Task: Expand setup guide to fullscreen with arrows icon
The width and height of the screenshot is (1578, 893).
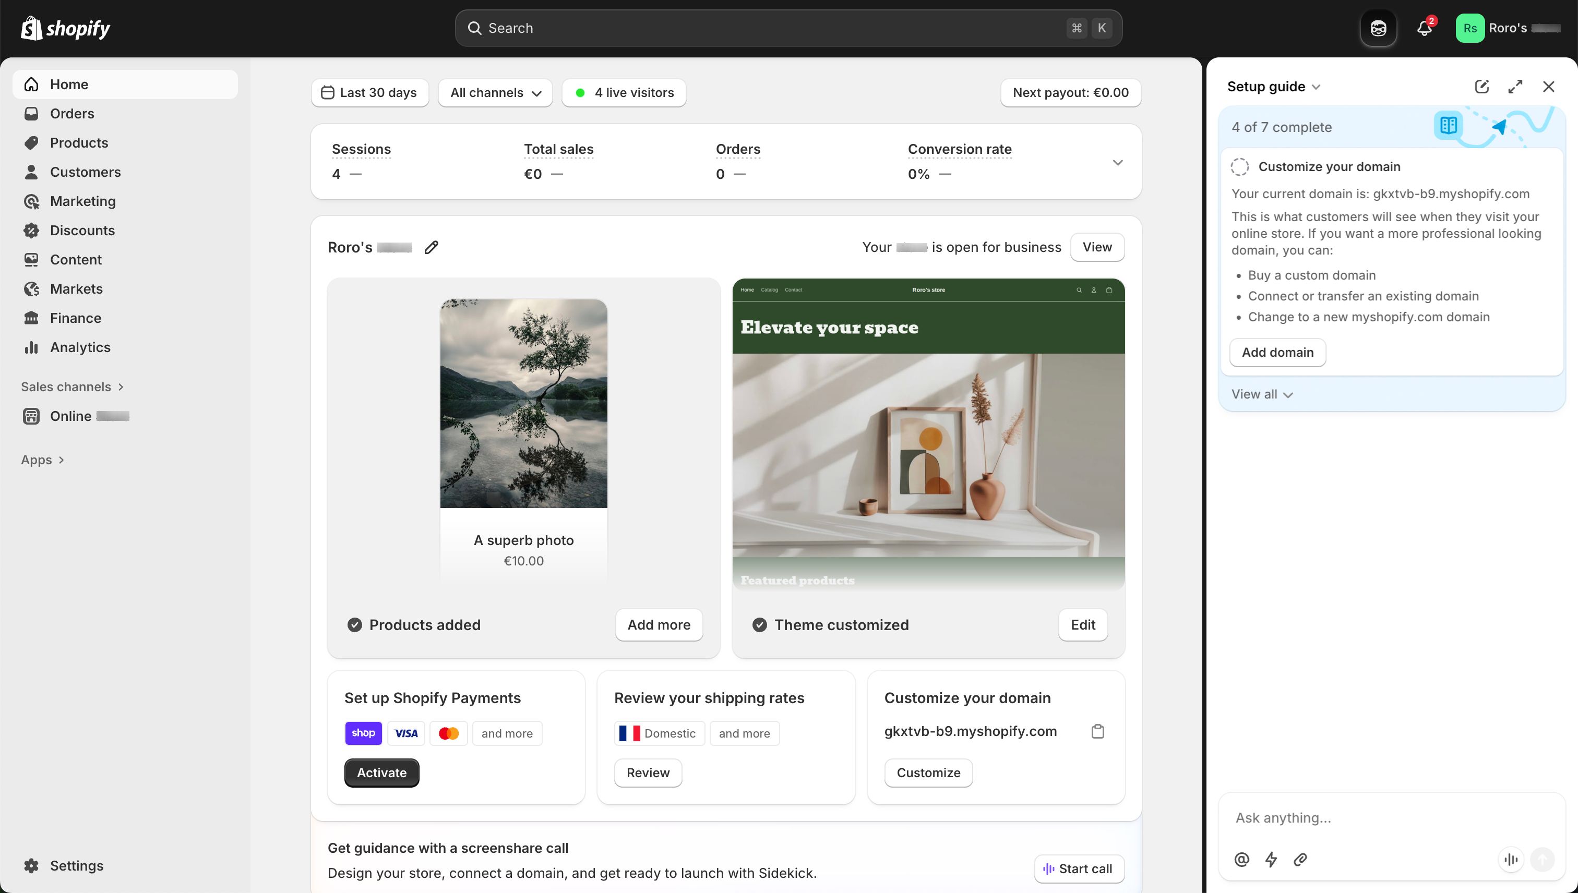Action: [1515, 87]
